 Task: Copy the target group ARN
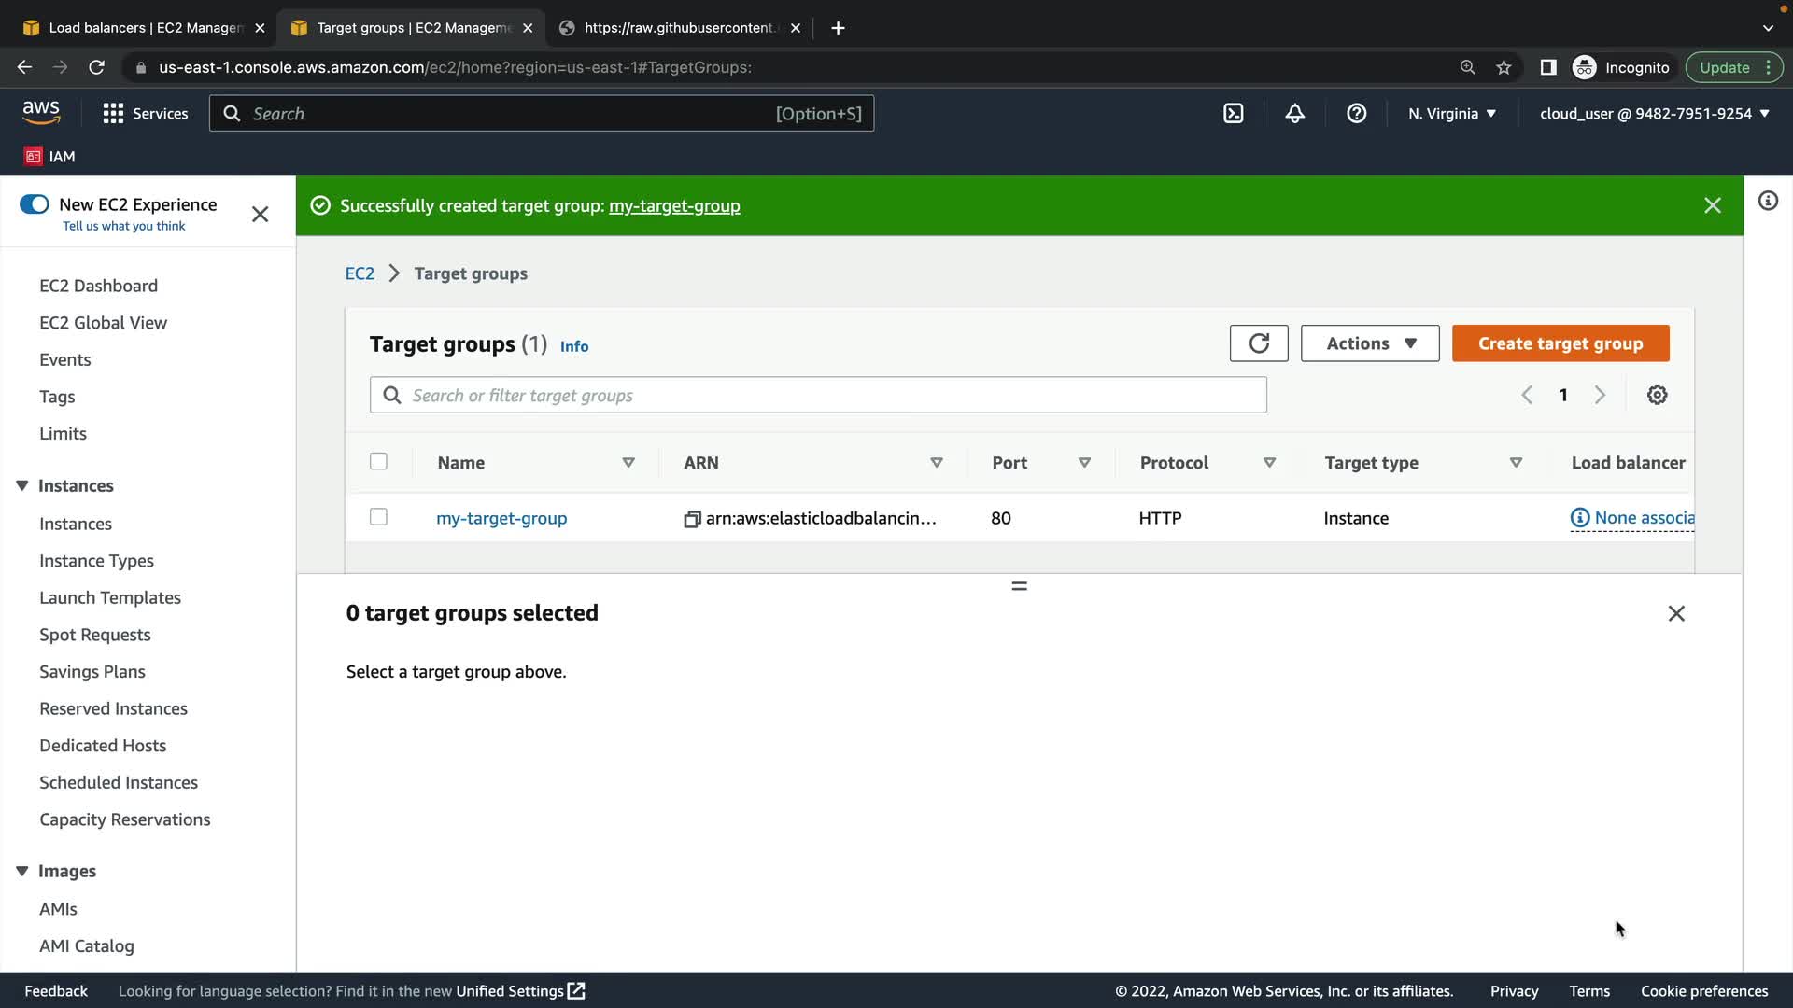point(692,519)
